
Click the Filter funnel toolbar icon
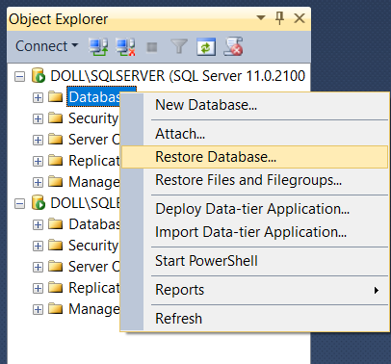tap(179, 47)
